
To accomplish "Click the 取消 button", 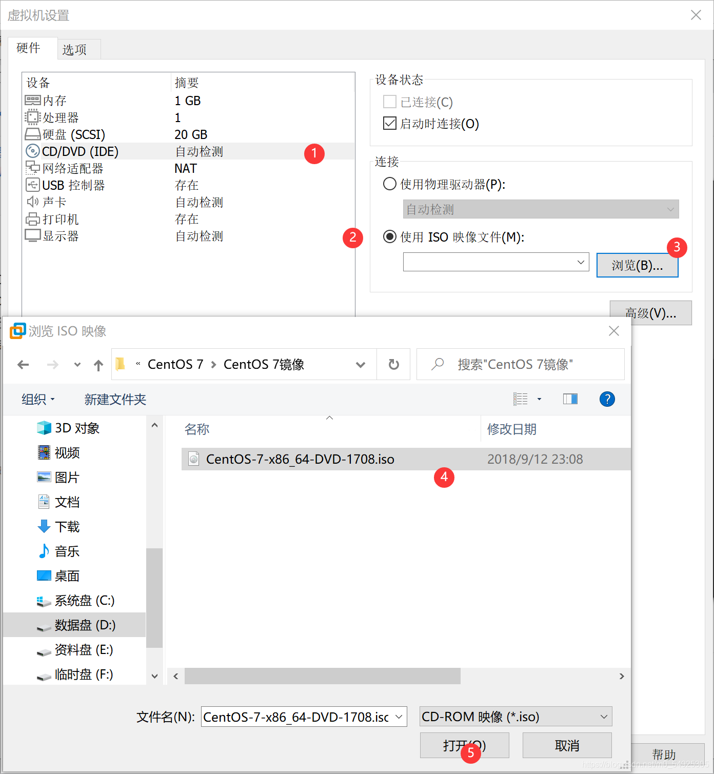I will pyautogui.click(x=567, y=745).
